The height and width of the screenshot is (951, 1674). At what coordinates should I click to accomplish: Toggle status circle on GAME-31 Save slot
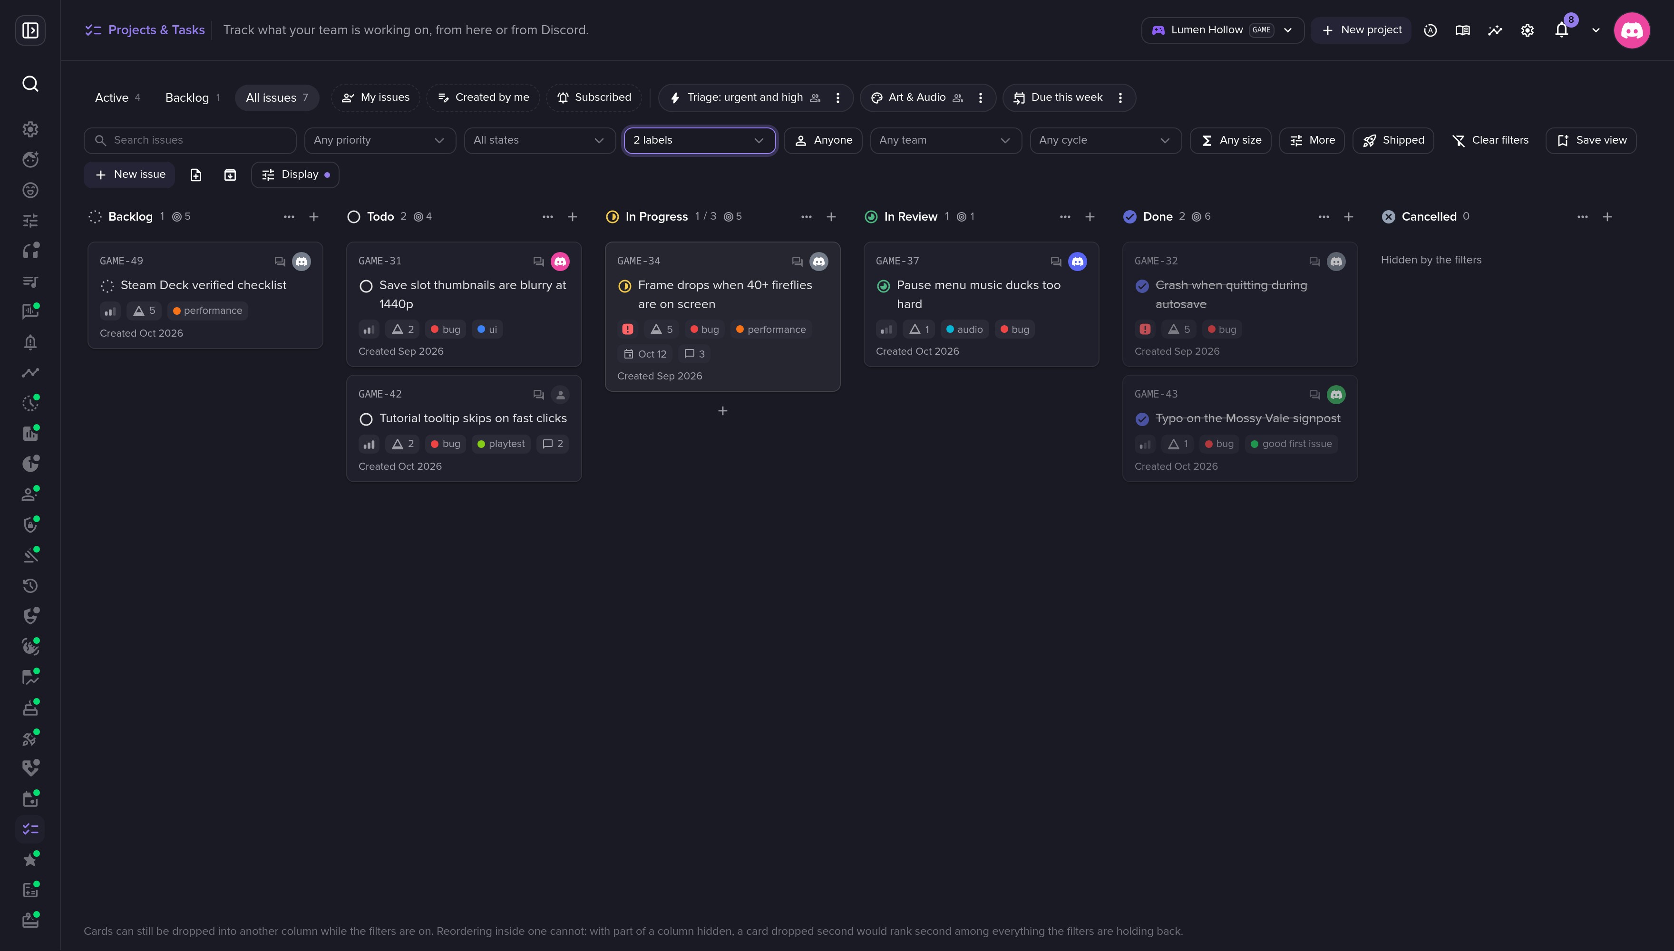click(x=366, y=286)
